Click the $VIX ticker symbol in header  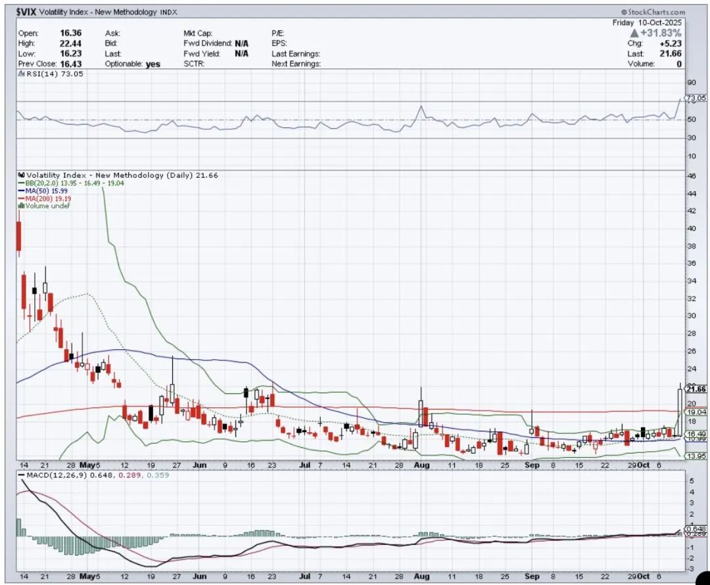(27, 12)
